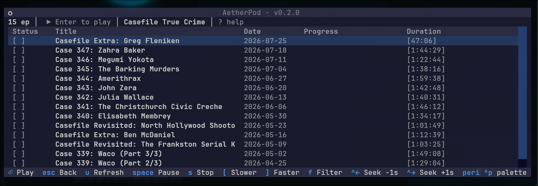Toggle status box for Case 340: Elisabeth Membrey
Image resolution: width=538 pixels, height=186 pixels.
click(19, 116)
